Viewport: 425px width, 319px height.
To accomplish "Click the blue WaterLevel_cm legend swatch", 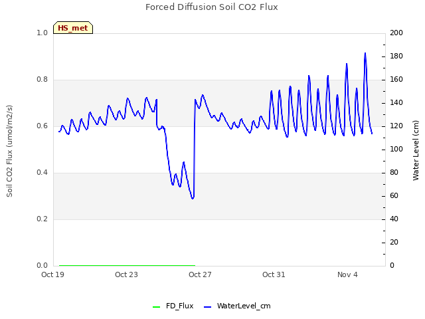I will [x=207, y=307].
